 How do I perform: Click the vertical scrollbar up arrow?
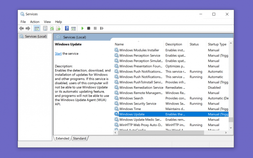[231, 43]
